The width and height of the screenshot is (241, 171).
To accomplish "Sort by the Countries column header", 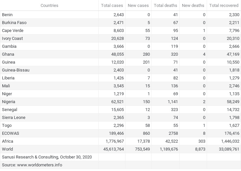I will [x=49, y=5].
